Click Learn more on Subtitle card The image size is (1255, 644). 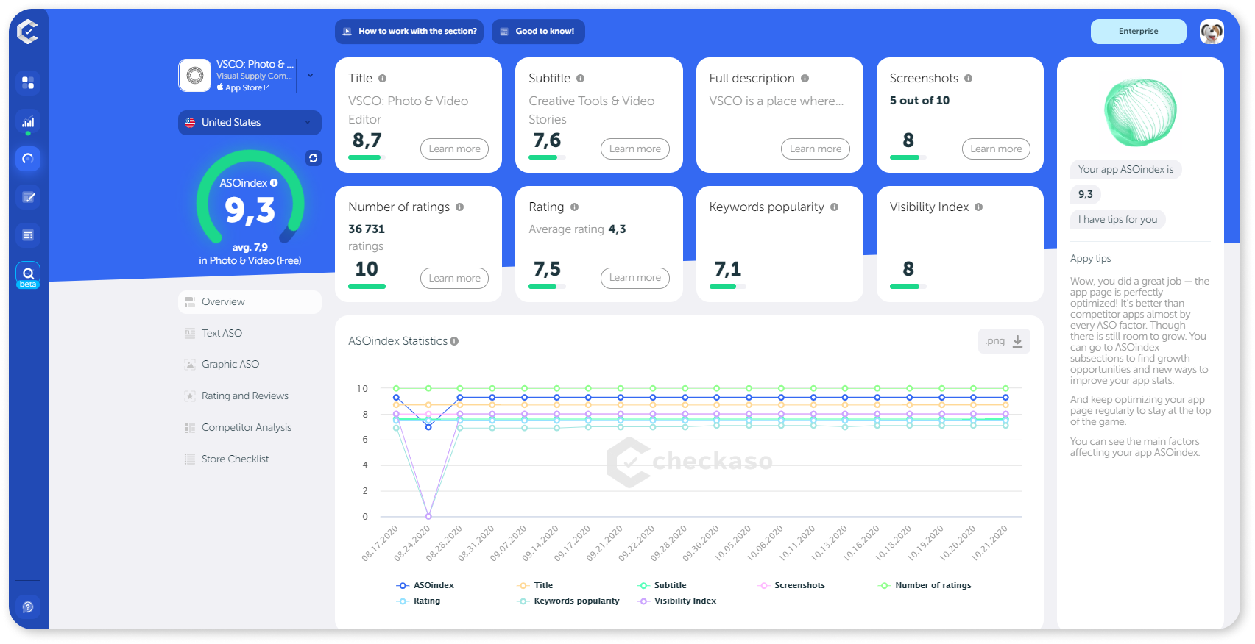pos(635,149)
